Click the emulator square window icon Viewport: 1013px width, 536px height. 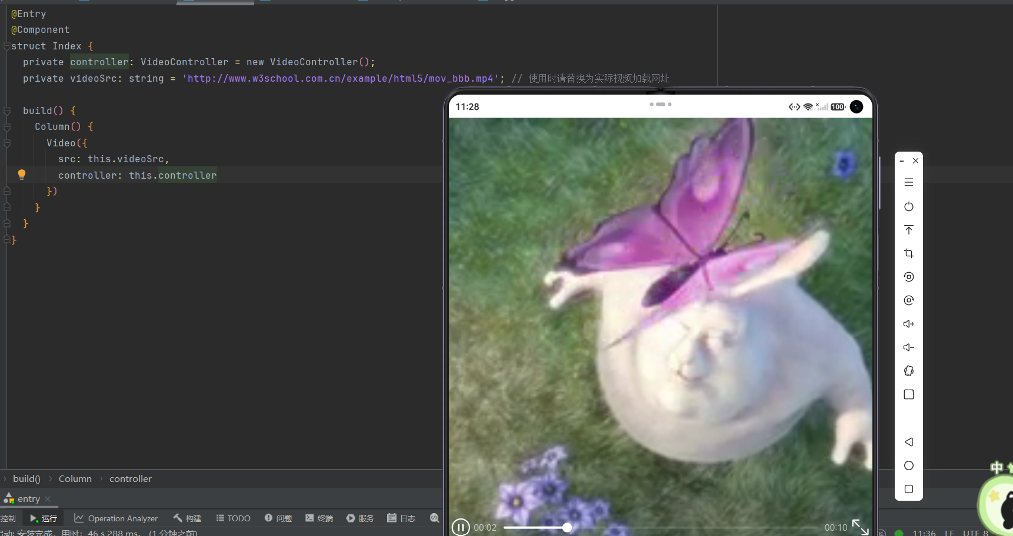[x=909, y=394]
